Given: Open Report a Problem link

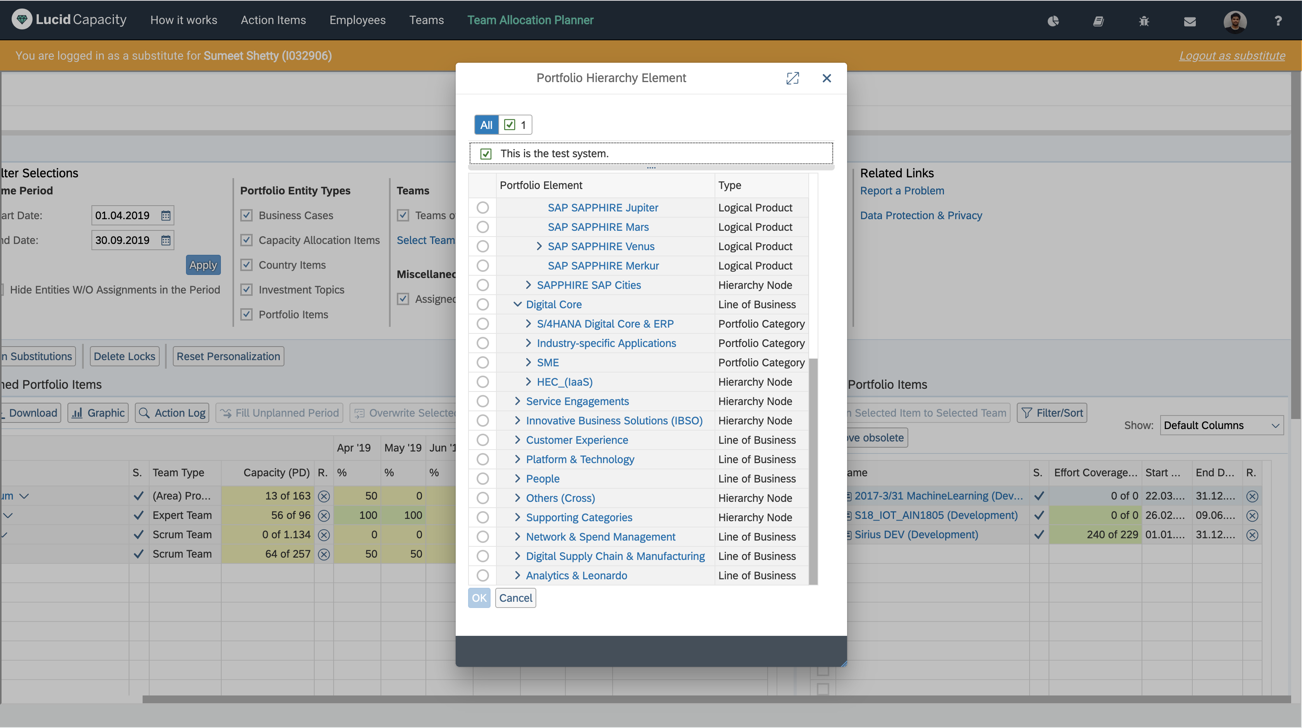Looking at the screenshot, I should click(x=902, y=191).
